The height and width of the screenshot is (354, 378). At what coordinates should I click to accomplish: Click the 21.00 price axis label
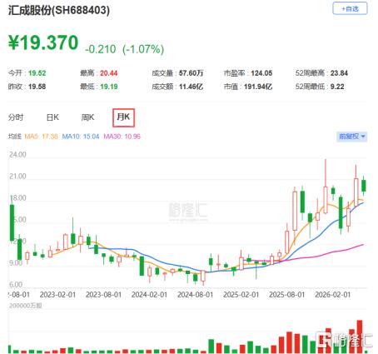17,177
